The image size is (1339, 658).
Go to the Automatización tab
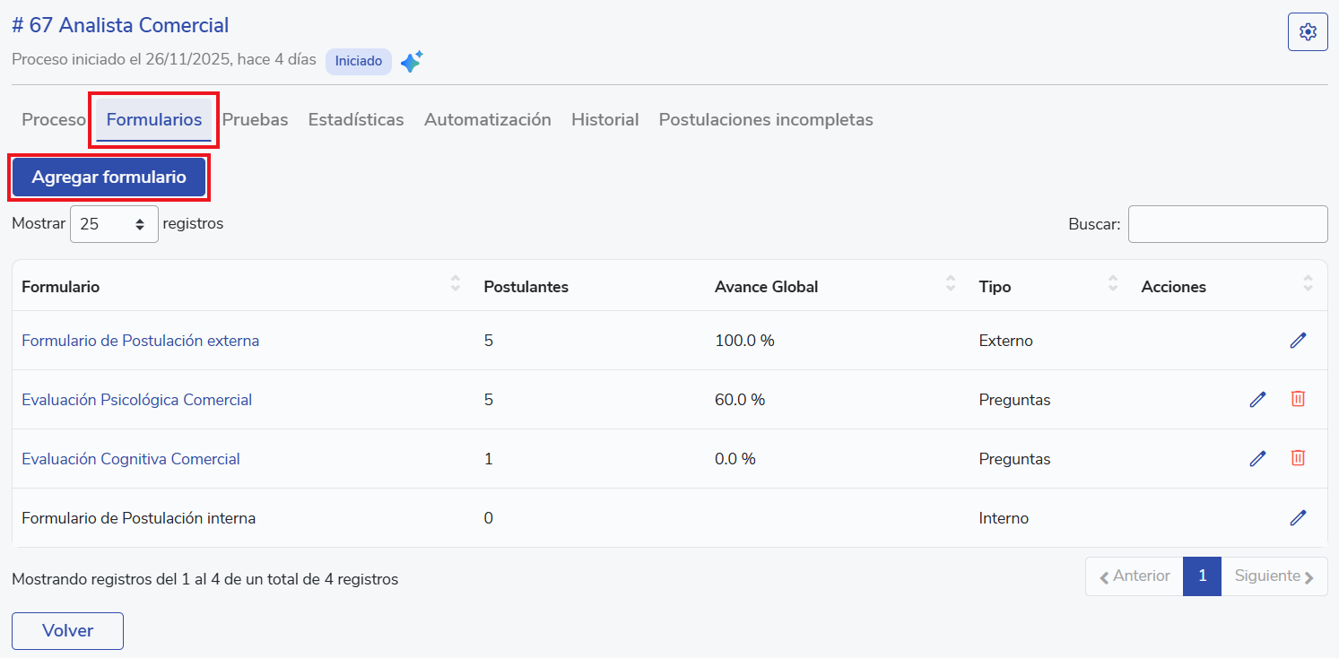click(x=487, y=119)
